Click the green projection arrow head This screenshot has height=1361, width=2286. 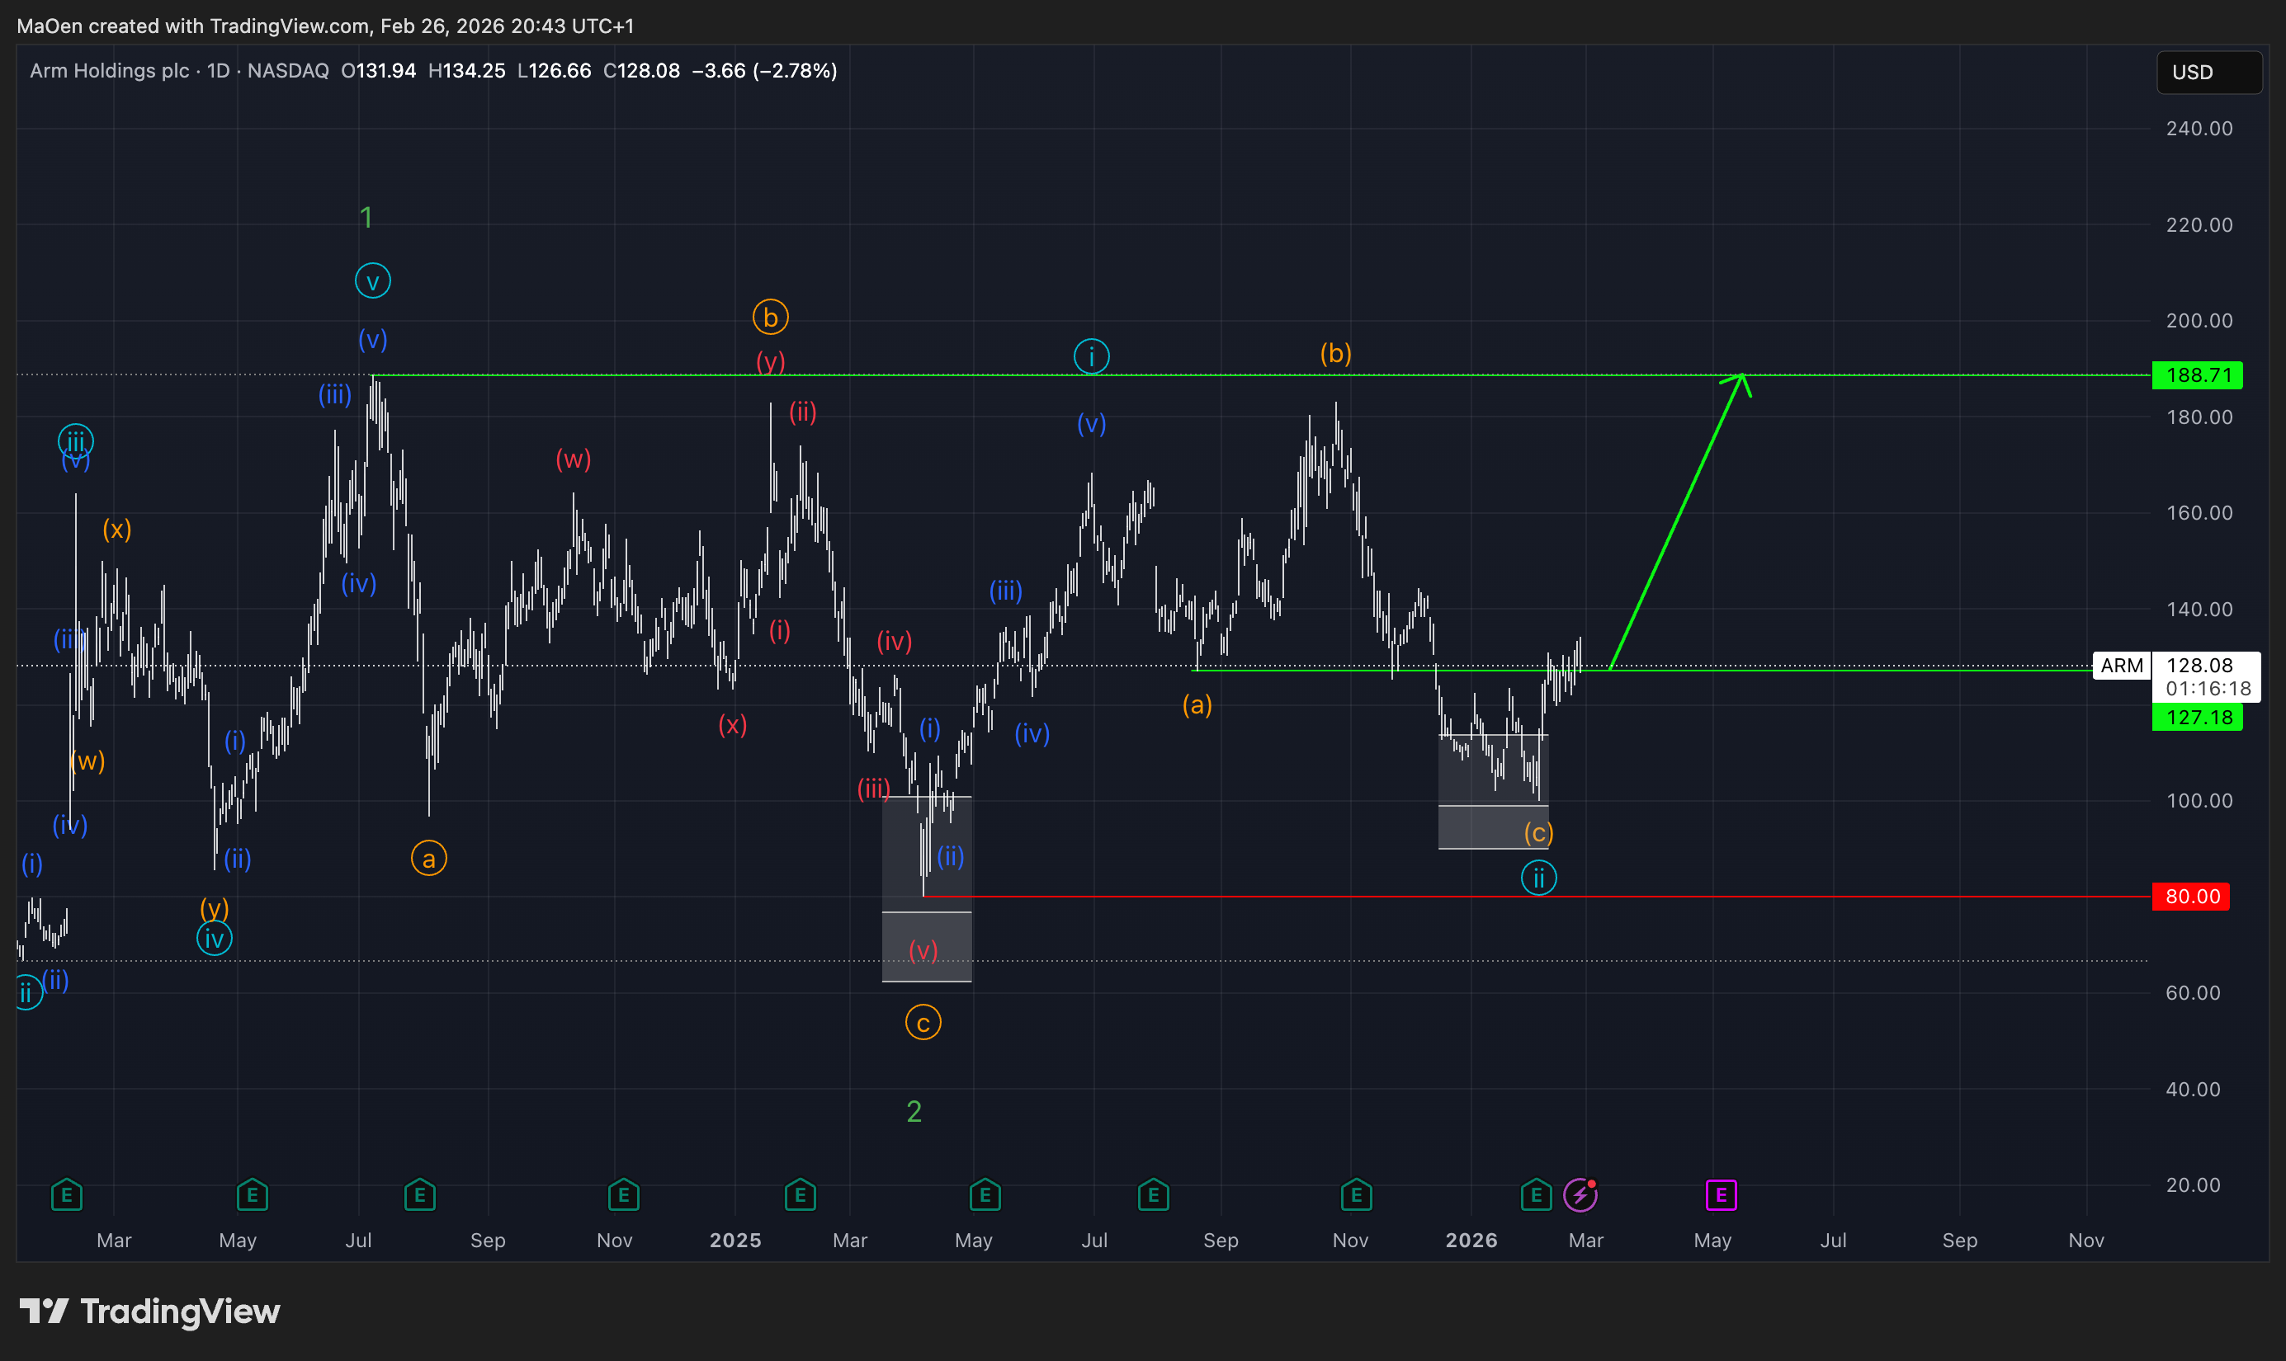1740,379
